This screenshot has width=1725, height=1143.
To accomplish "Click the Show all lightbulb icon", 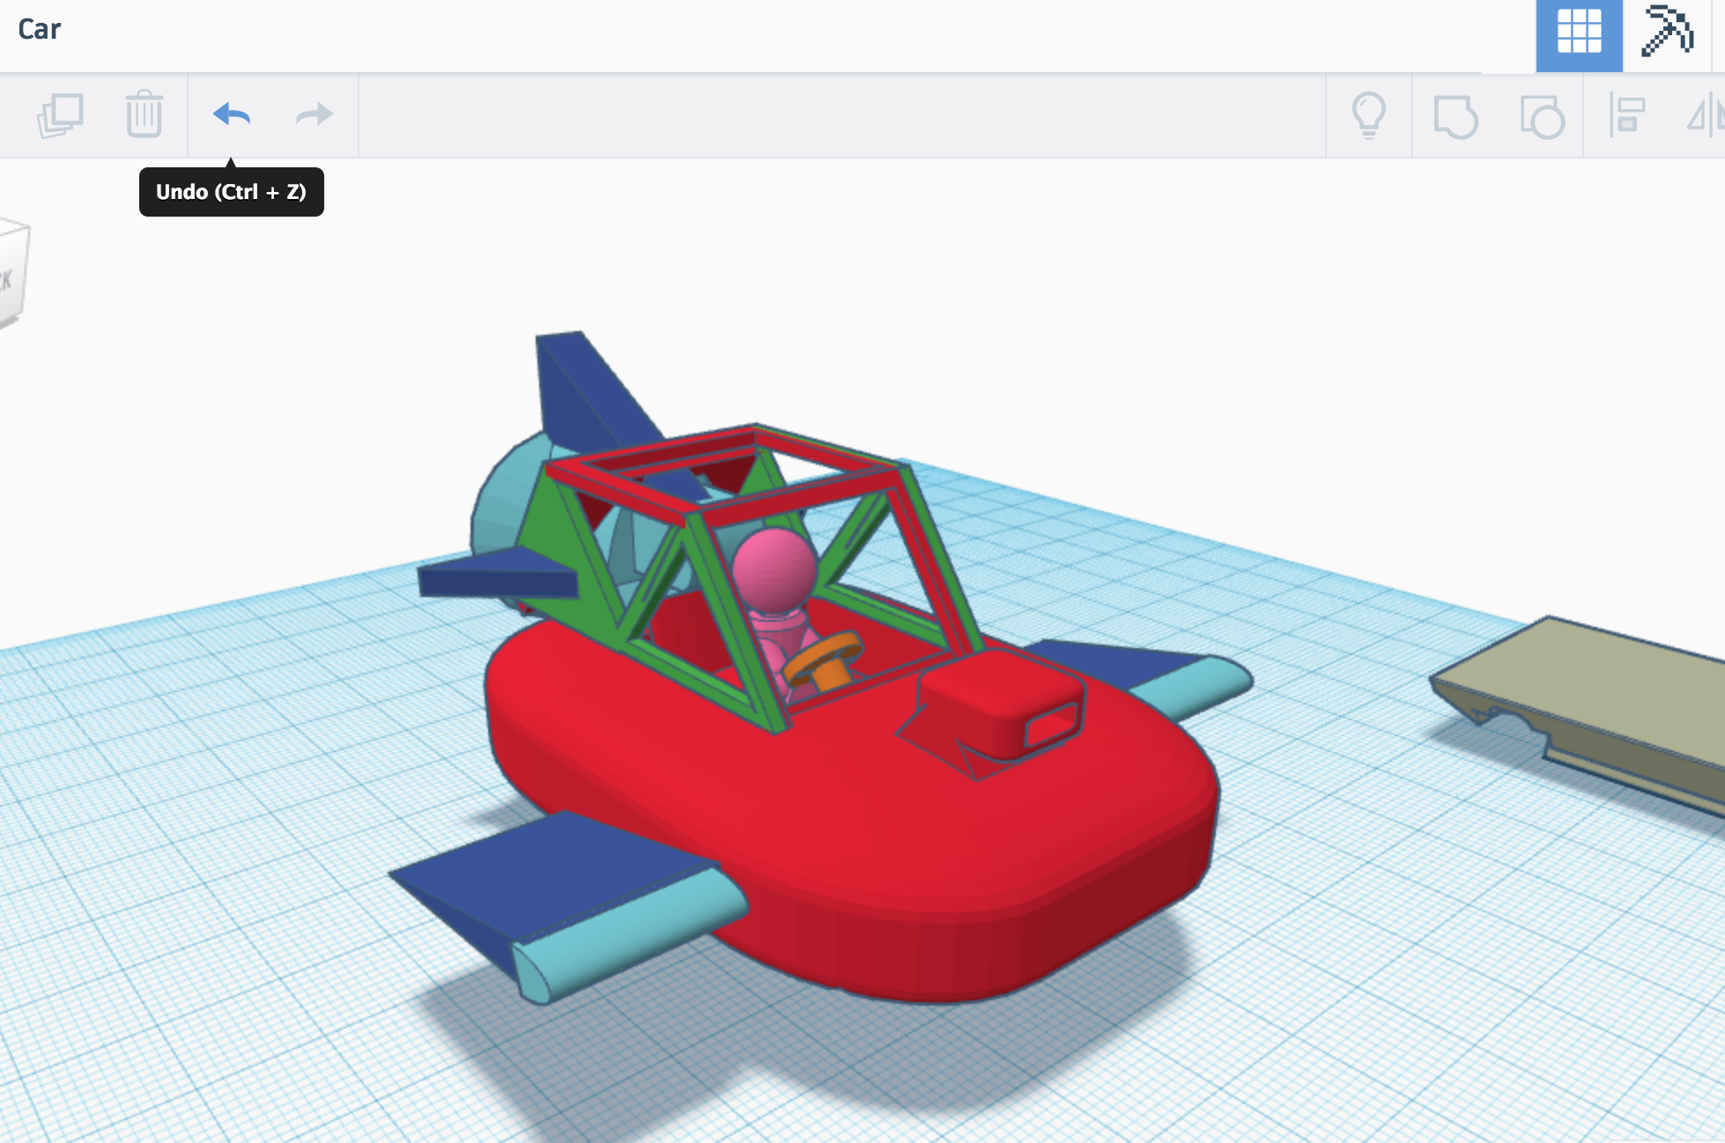I will (x=1368, y=115).
